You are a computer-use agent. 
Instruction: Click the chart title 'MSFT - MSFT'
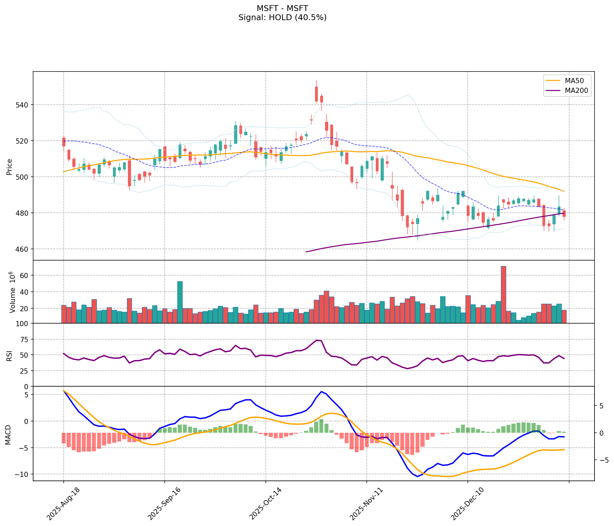click(x=282, y=8)
